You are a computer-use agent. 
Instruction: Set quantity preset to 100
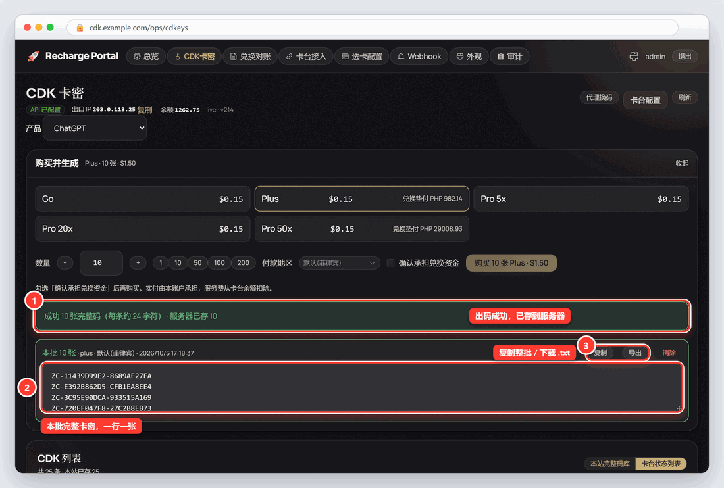coord(219,263)
